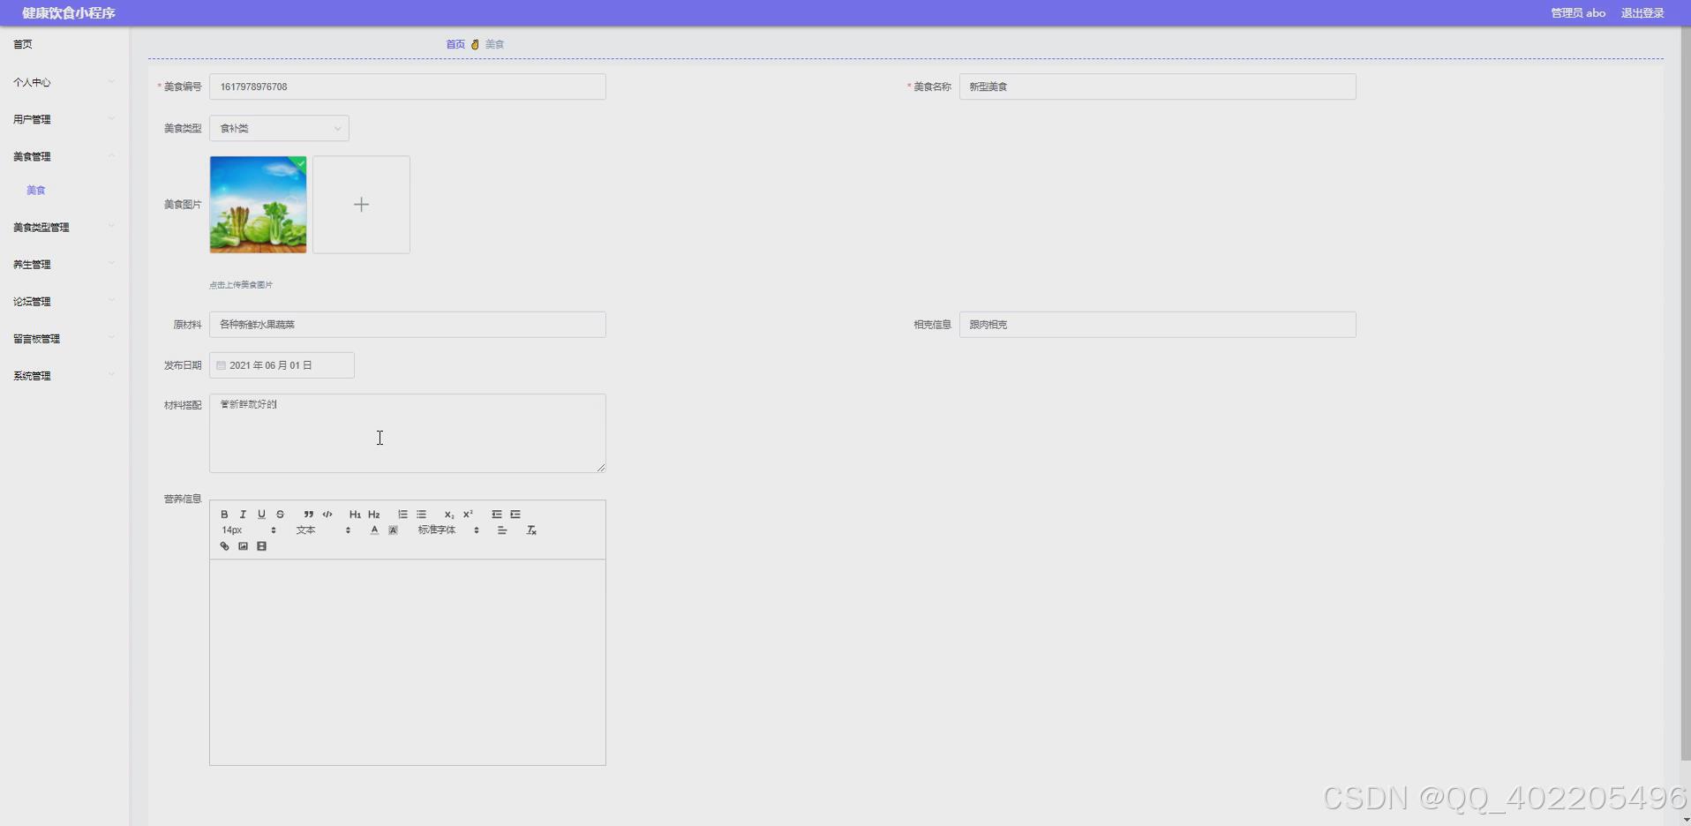Insert an image into the nutrition editor
Viewport: 1691px width, 826px height.
coord(243,546)
